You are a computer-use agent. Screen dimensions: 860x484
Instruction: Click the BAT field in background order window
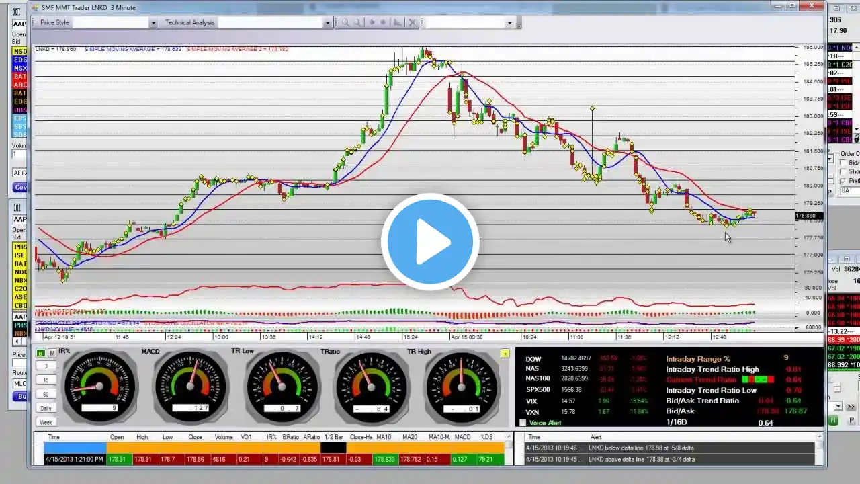pos(849,190)
